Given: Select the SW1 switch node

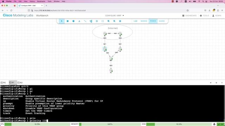Looking at the screenshot, I should point(111,58).
